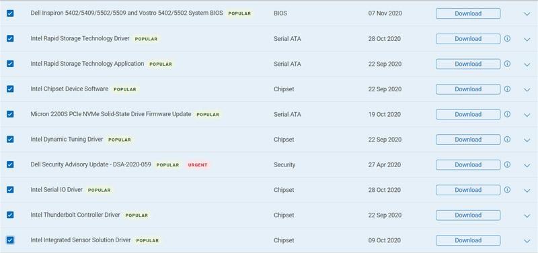Expand details for Dell Inspiron System BIOS row
Viewport: 538px width, 253px height.
click(x=527, y=14)
